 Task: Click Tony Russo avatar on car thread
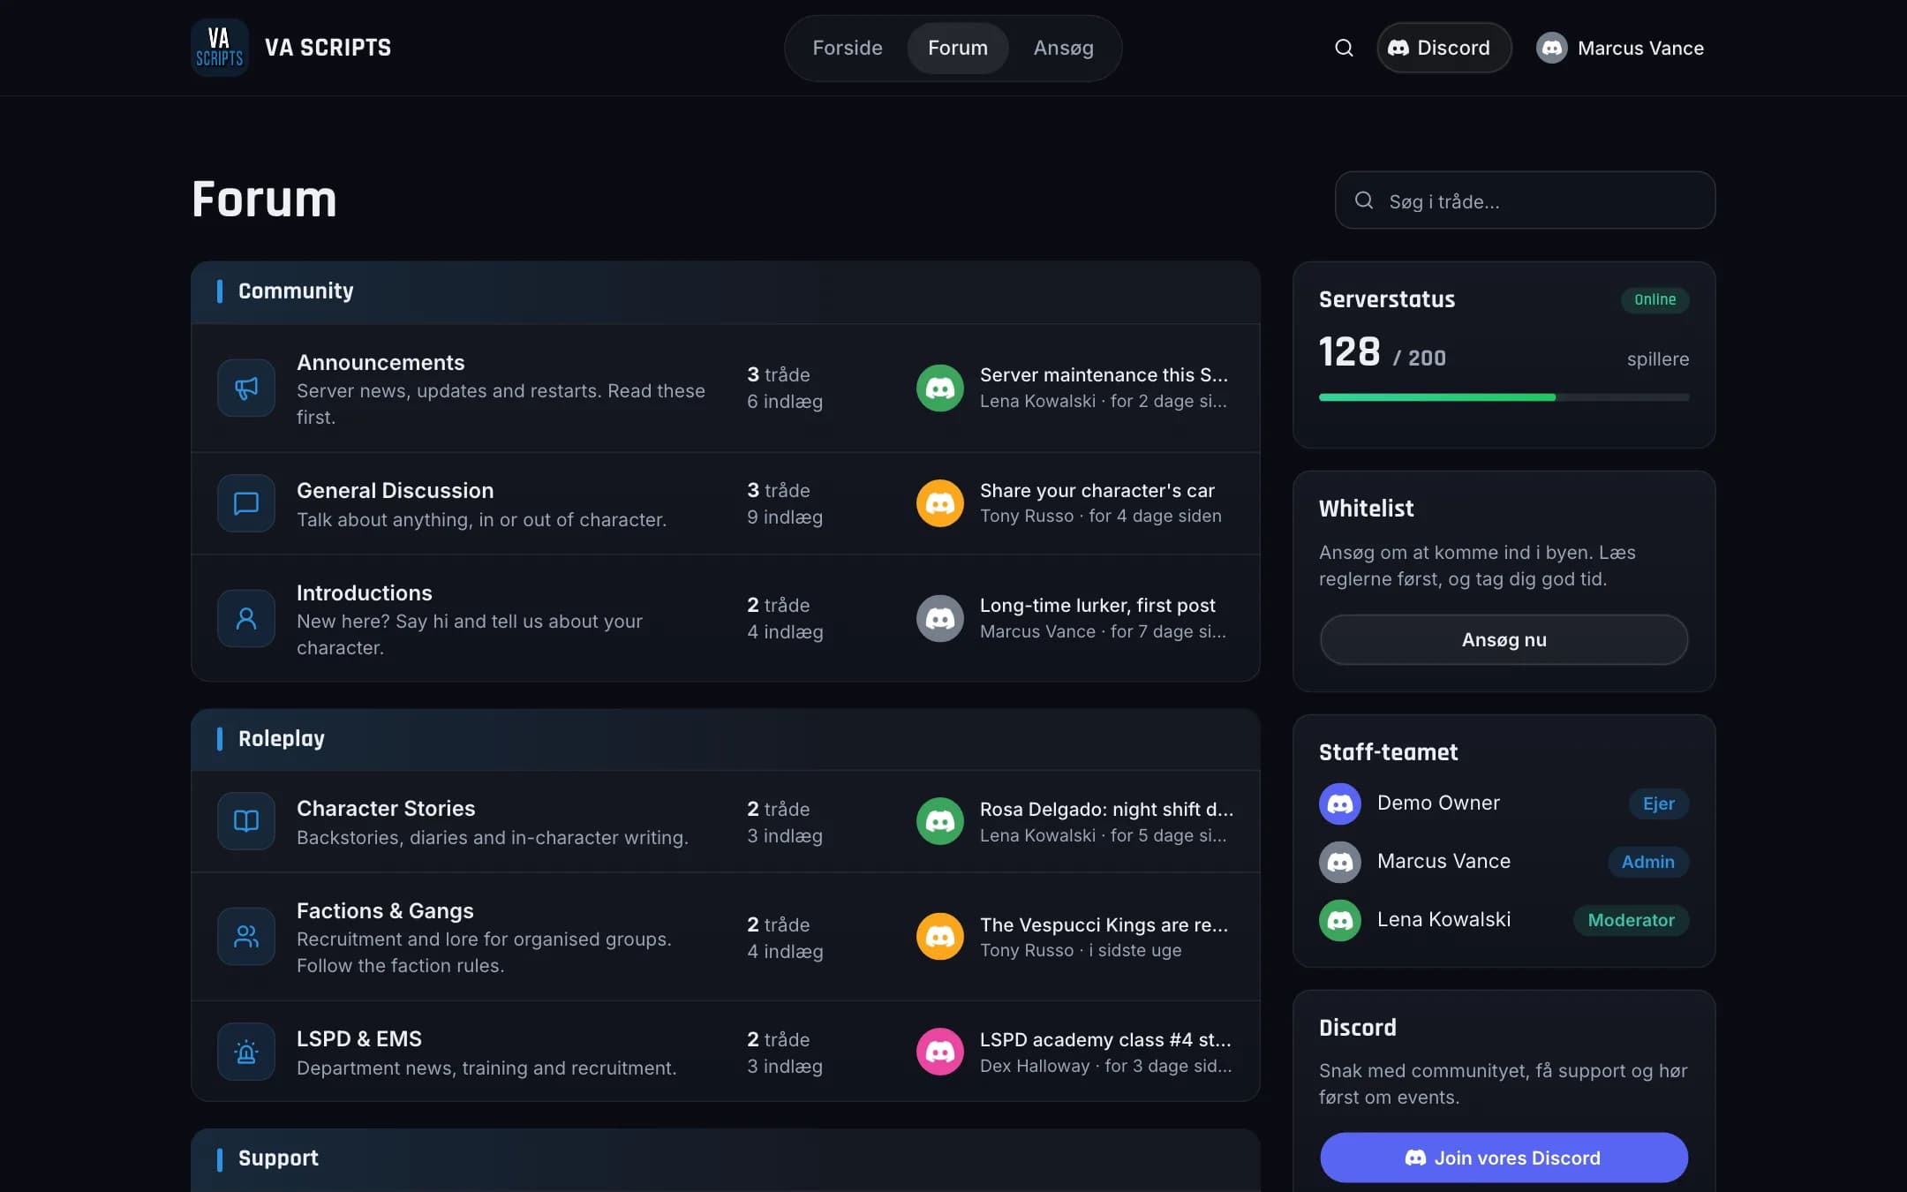[940, 503]
